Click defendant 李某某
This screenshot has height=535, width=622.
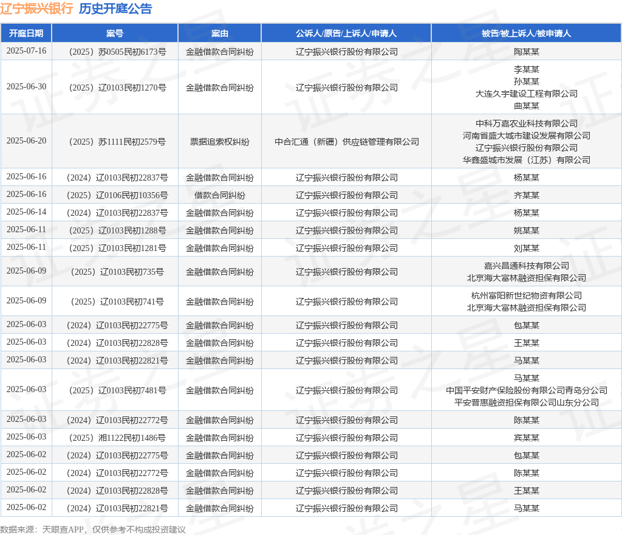tap(527, 69)
